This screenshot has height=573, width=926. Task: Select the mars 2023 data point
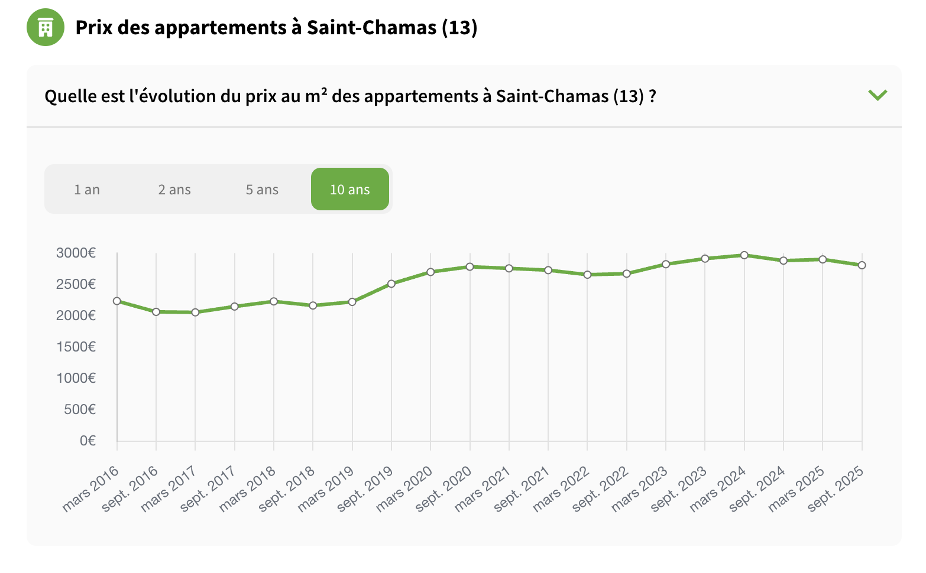(666, 264)
